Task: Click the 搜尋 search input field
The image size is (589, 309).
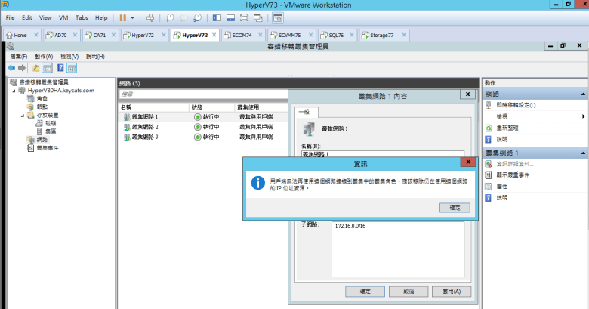Action: (200, 94)
